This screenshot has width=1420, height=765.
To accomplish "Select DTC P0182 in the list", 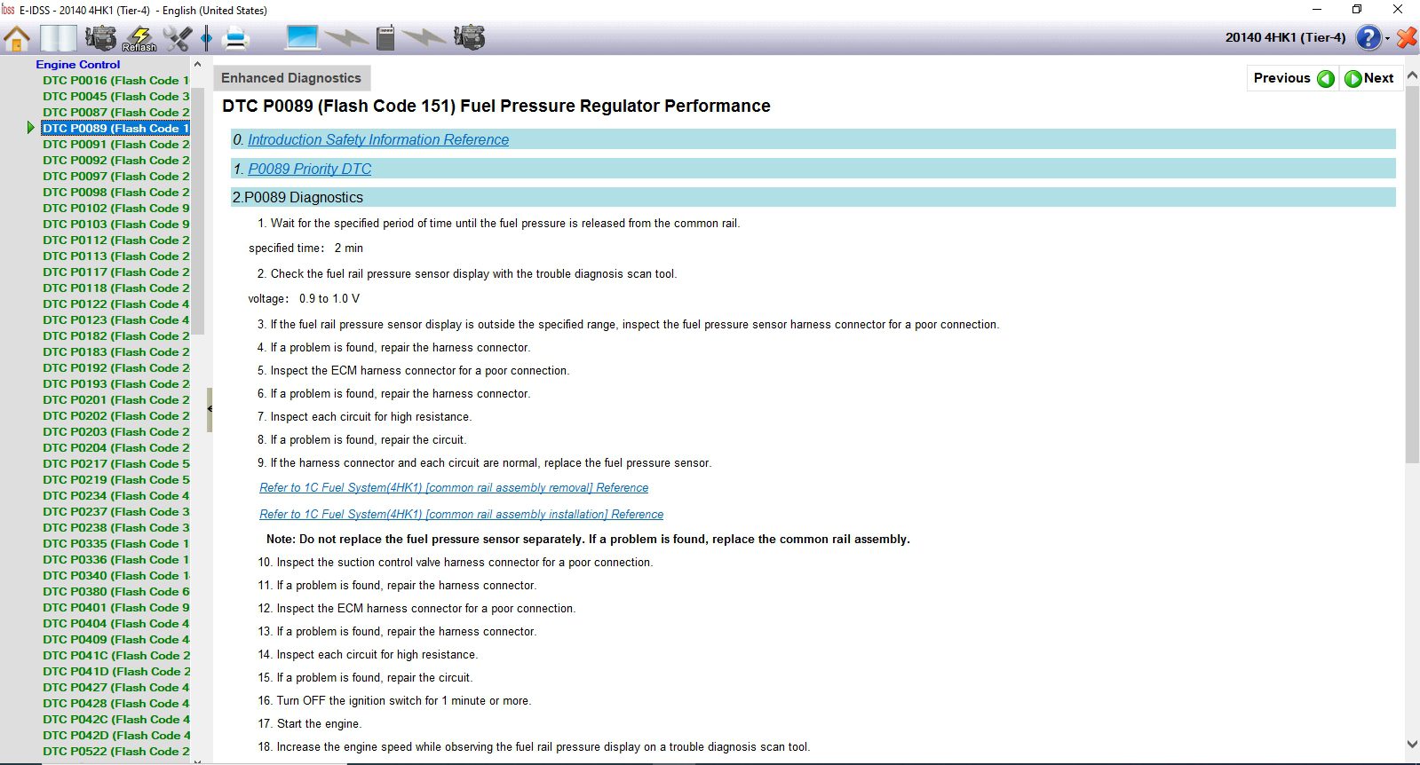I will click(x=116, y=336).
